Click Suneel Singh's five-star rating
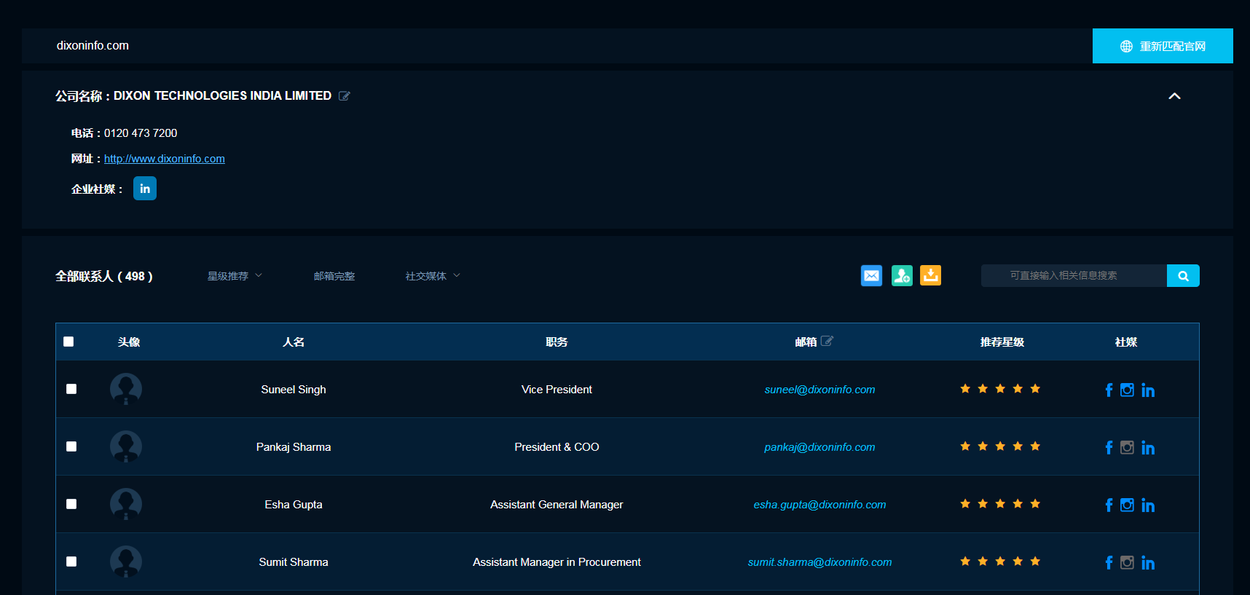Screen dimensions: 1250x595 pyautogui.click(x=1000, y=389)
